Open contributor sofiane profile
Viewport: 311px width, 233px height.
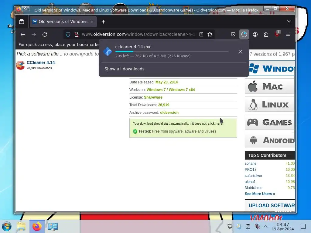(x=251, y=164)
